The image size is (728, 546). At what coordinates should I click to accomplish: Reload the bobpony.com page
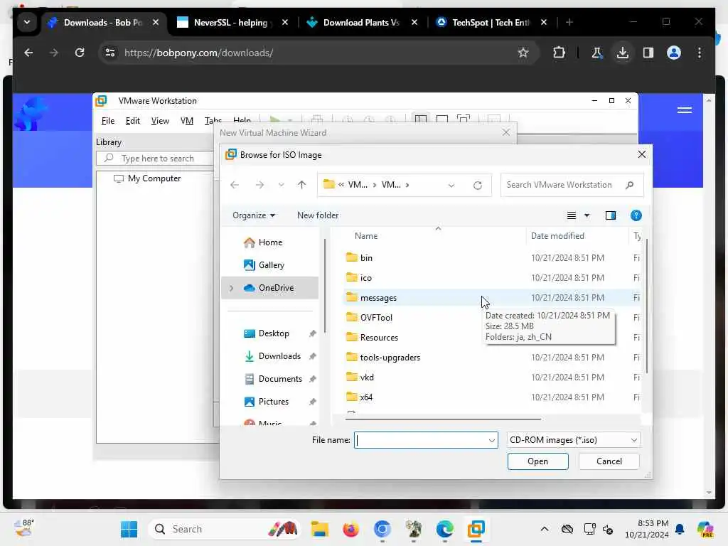coord(80,53)
